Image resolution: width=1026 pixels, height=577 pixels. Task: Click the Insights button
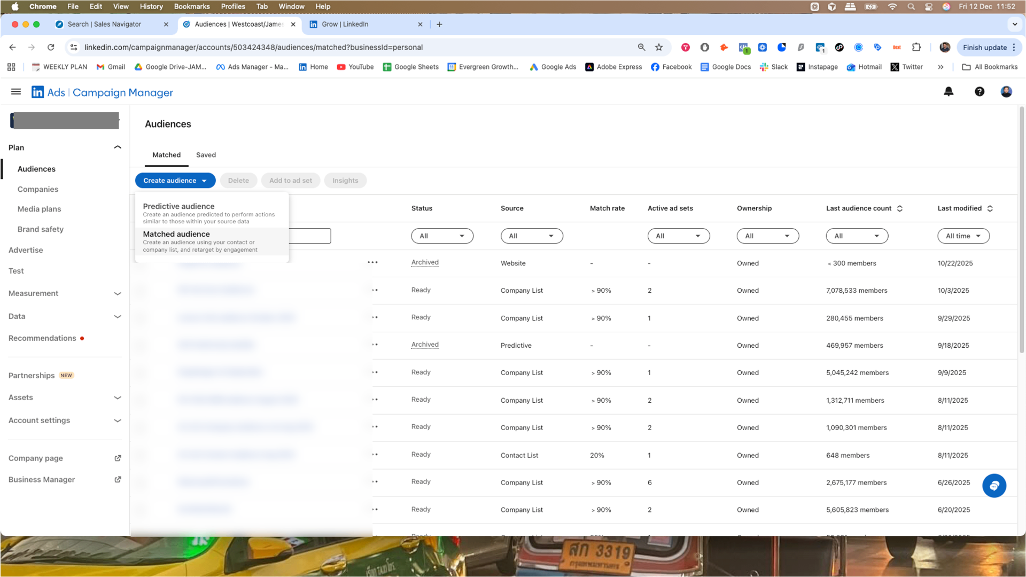tap(345, 181)
